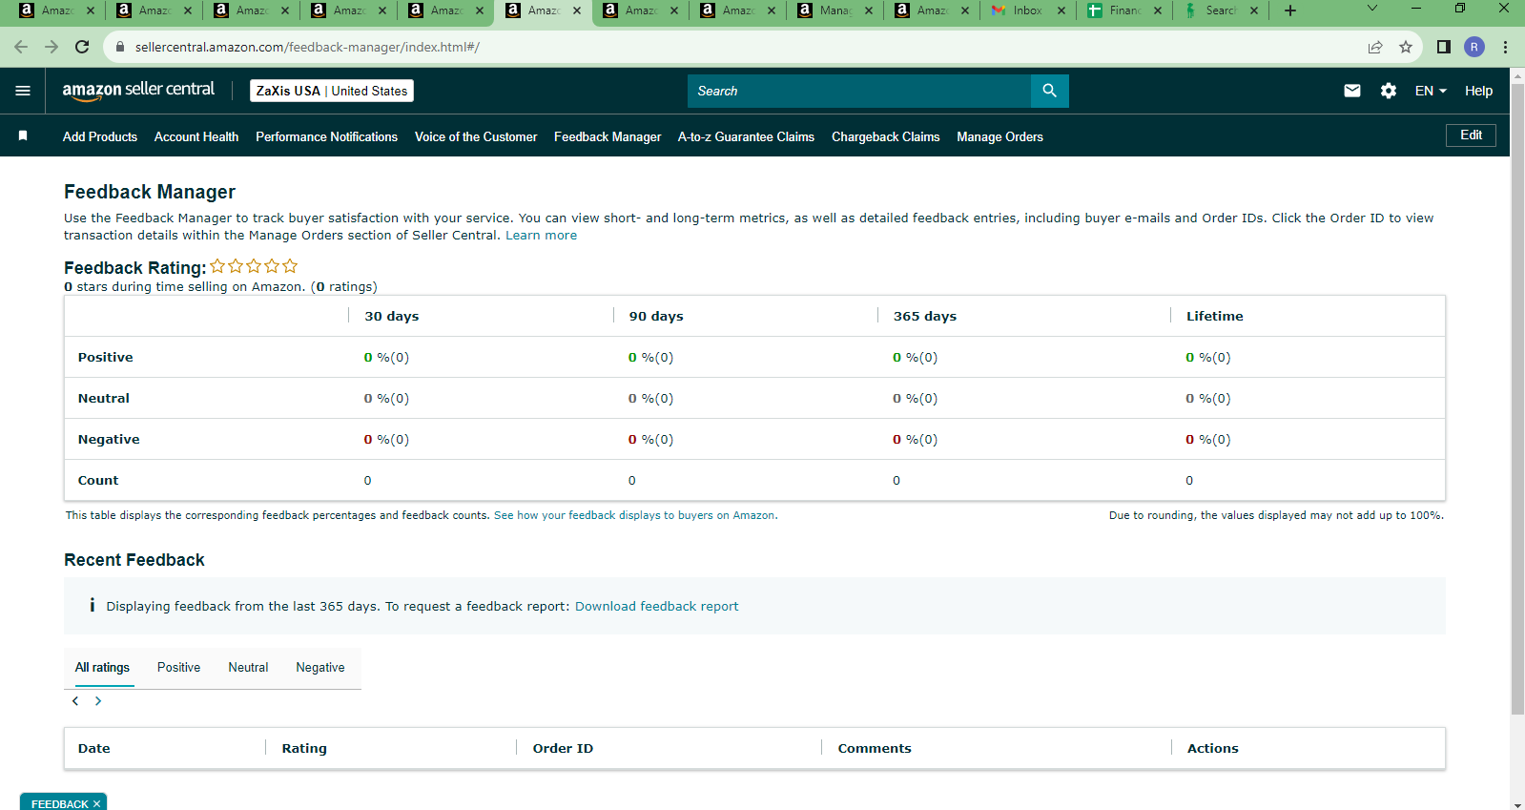Open the EN language dropdown

1431,91
